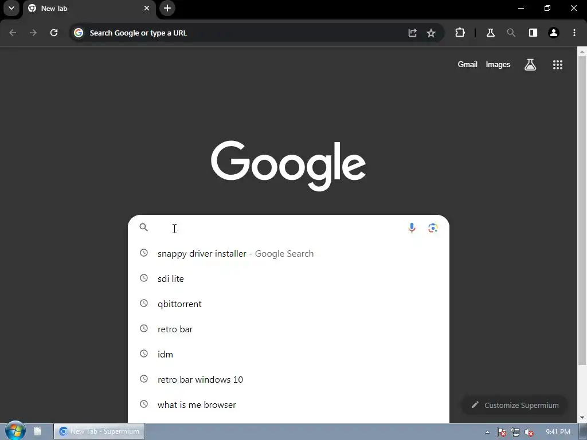The height and width of the screenshot is (440, 587).
Task: Select the idm suggestion
Action: pyautogui.click(x=288, y=354)
